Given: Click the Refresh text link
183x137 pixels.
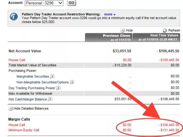Looking at the screenshot, I should click(x=174, y=30).
